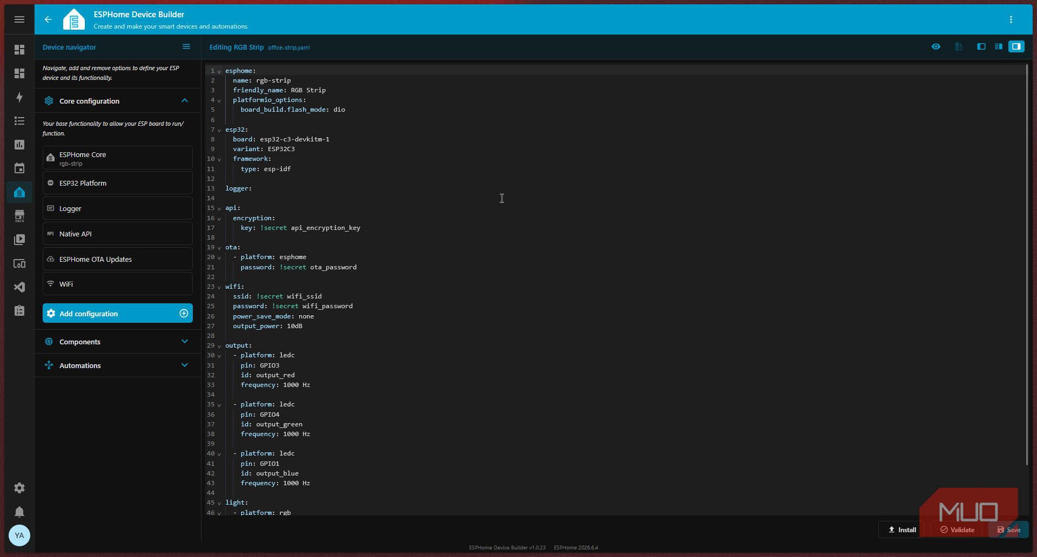This screenshot has height=557, width=1037.
Task: Open the notifications bell
Action: [x=19, y=512]
